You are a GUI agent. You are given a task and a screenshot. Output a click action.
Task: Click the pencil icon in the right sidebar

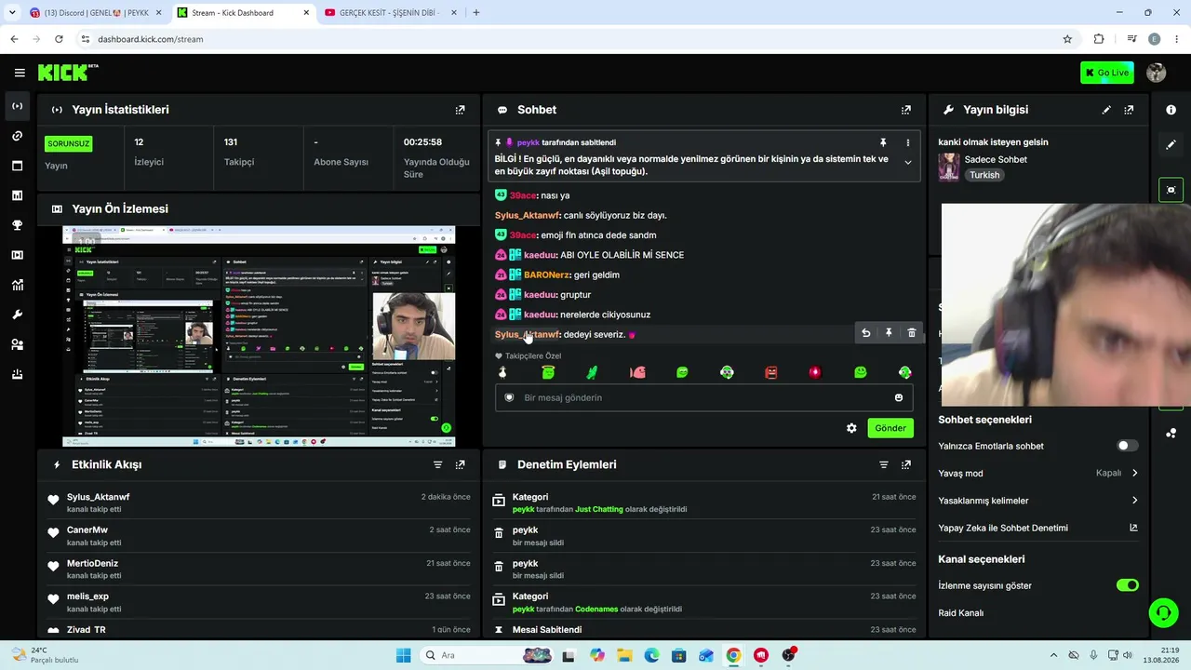click(x=1171, y=145)
